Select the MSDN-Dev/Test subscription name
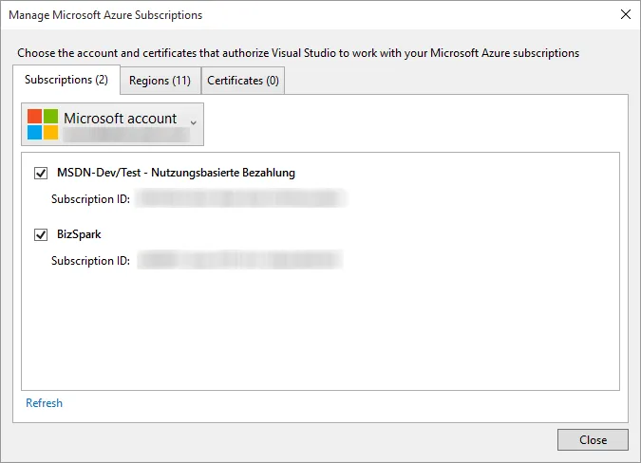Screen dimensions: 641x463 pos(176,173)
